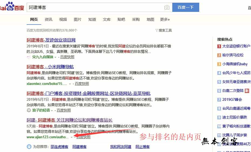Open hot topic 沈腾儿子周岁宴

[x=235, y=135]
